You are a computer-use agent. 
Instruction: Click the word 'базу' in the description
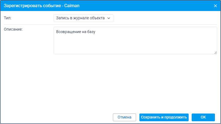(91, 32)
